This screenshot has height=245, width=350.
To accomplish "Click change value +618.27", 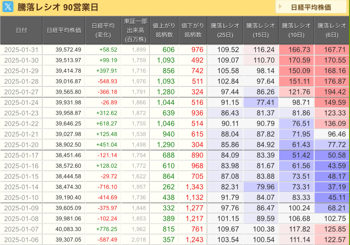I will [107, 123].
